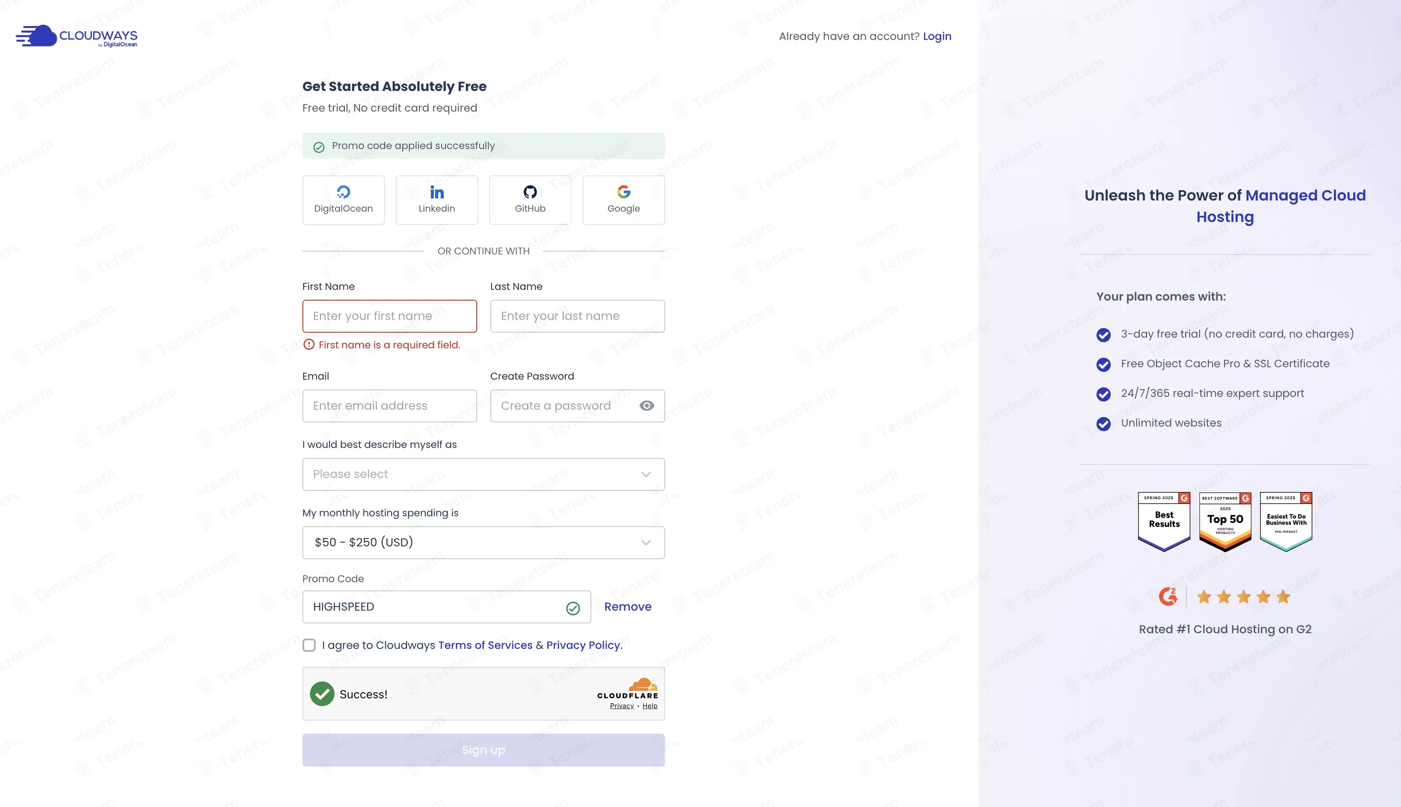Click the Top 50 hosting products badge

tap(1225, 522)
